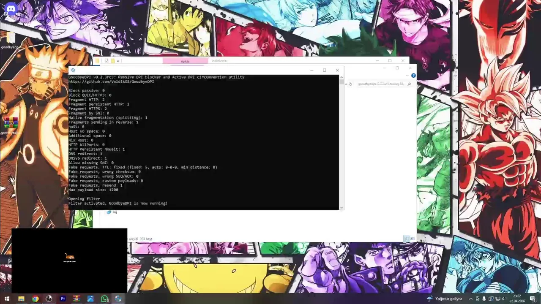Click the microphone tray icon
Image resolution: width=541 pixels, height=304 pixels.
[484, 299]
